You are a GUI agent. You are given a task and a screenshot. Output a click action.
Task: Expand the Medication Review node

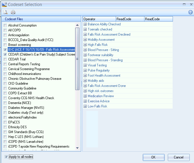coord(85,96)
